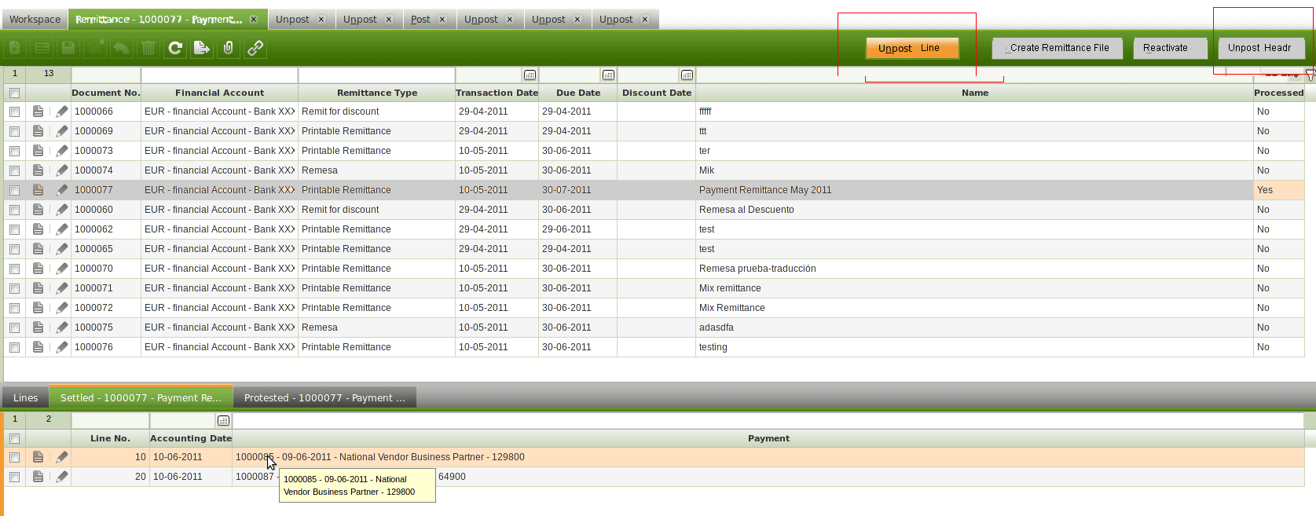Tick the checkbox for document 1000069
The image size is (1316, 516).
(14, 131)
